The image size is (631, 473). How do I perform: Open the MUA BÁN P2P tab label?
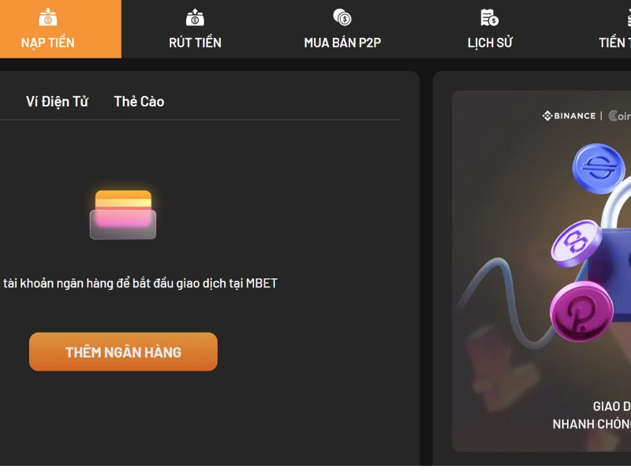[x=342, y=43]
